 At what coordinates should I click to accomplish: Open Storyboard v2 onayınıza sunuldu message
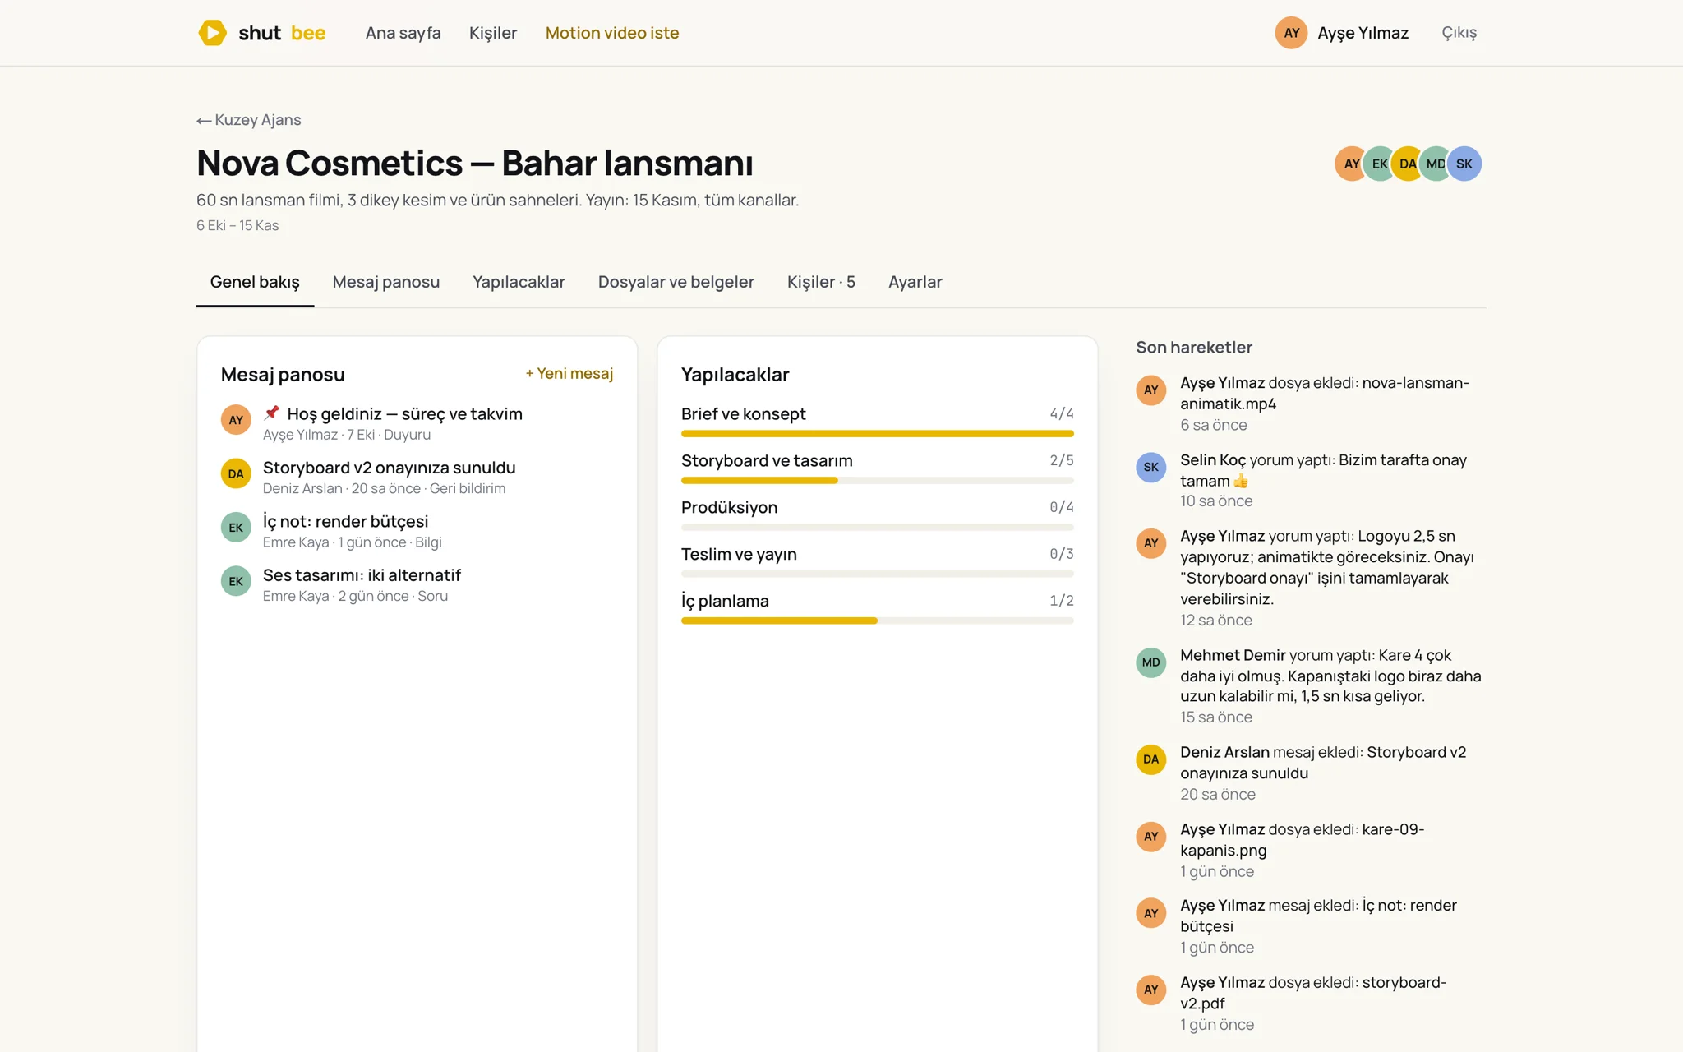pyautogui.click(x=390, y=468)
